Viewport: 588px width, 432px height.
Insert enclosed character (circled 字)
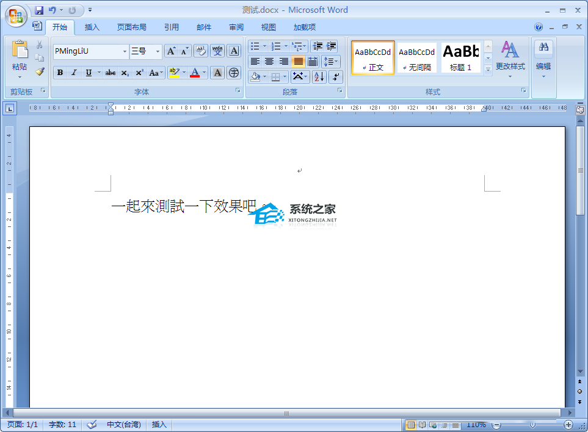click(234, 73)
